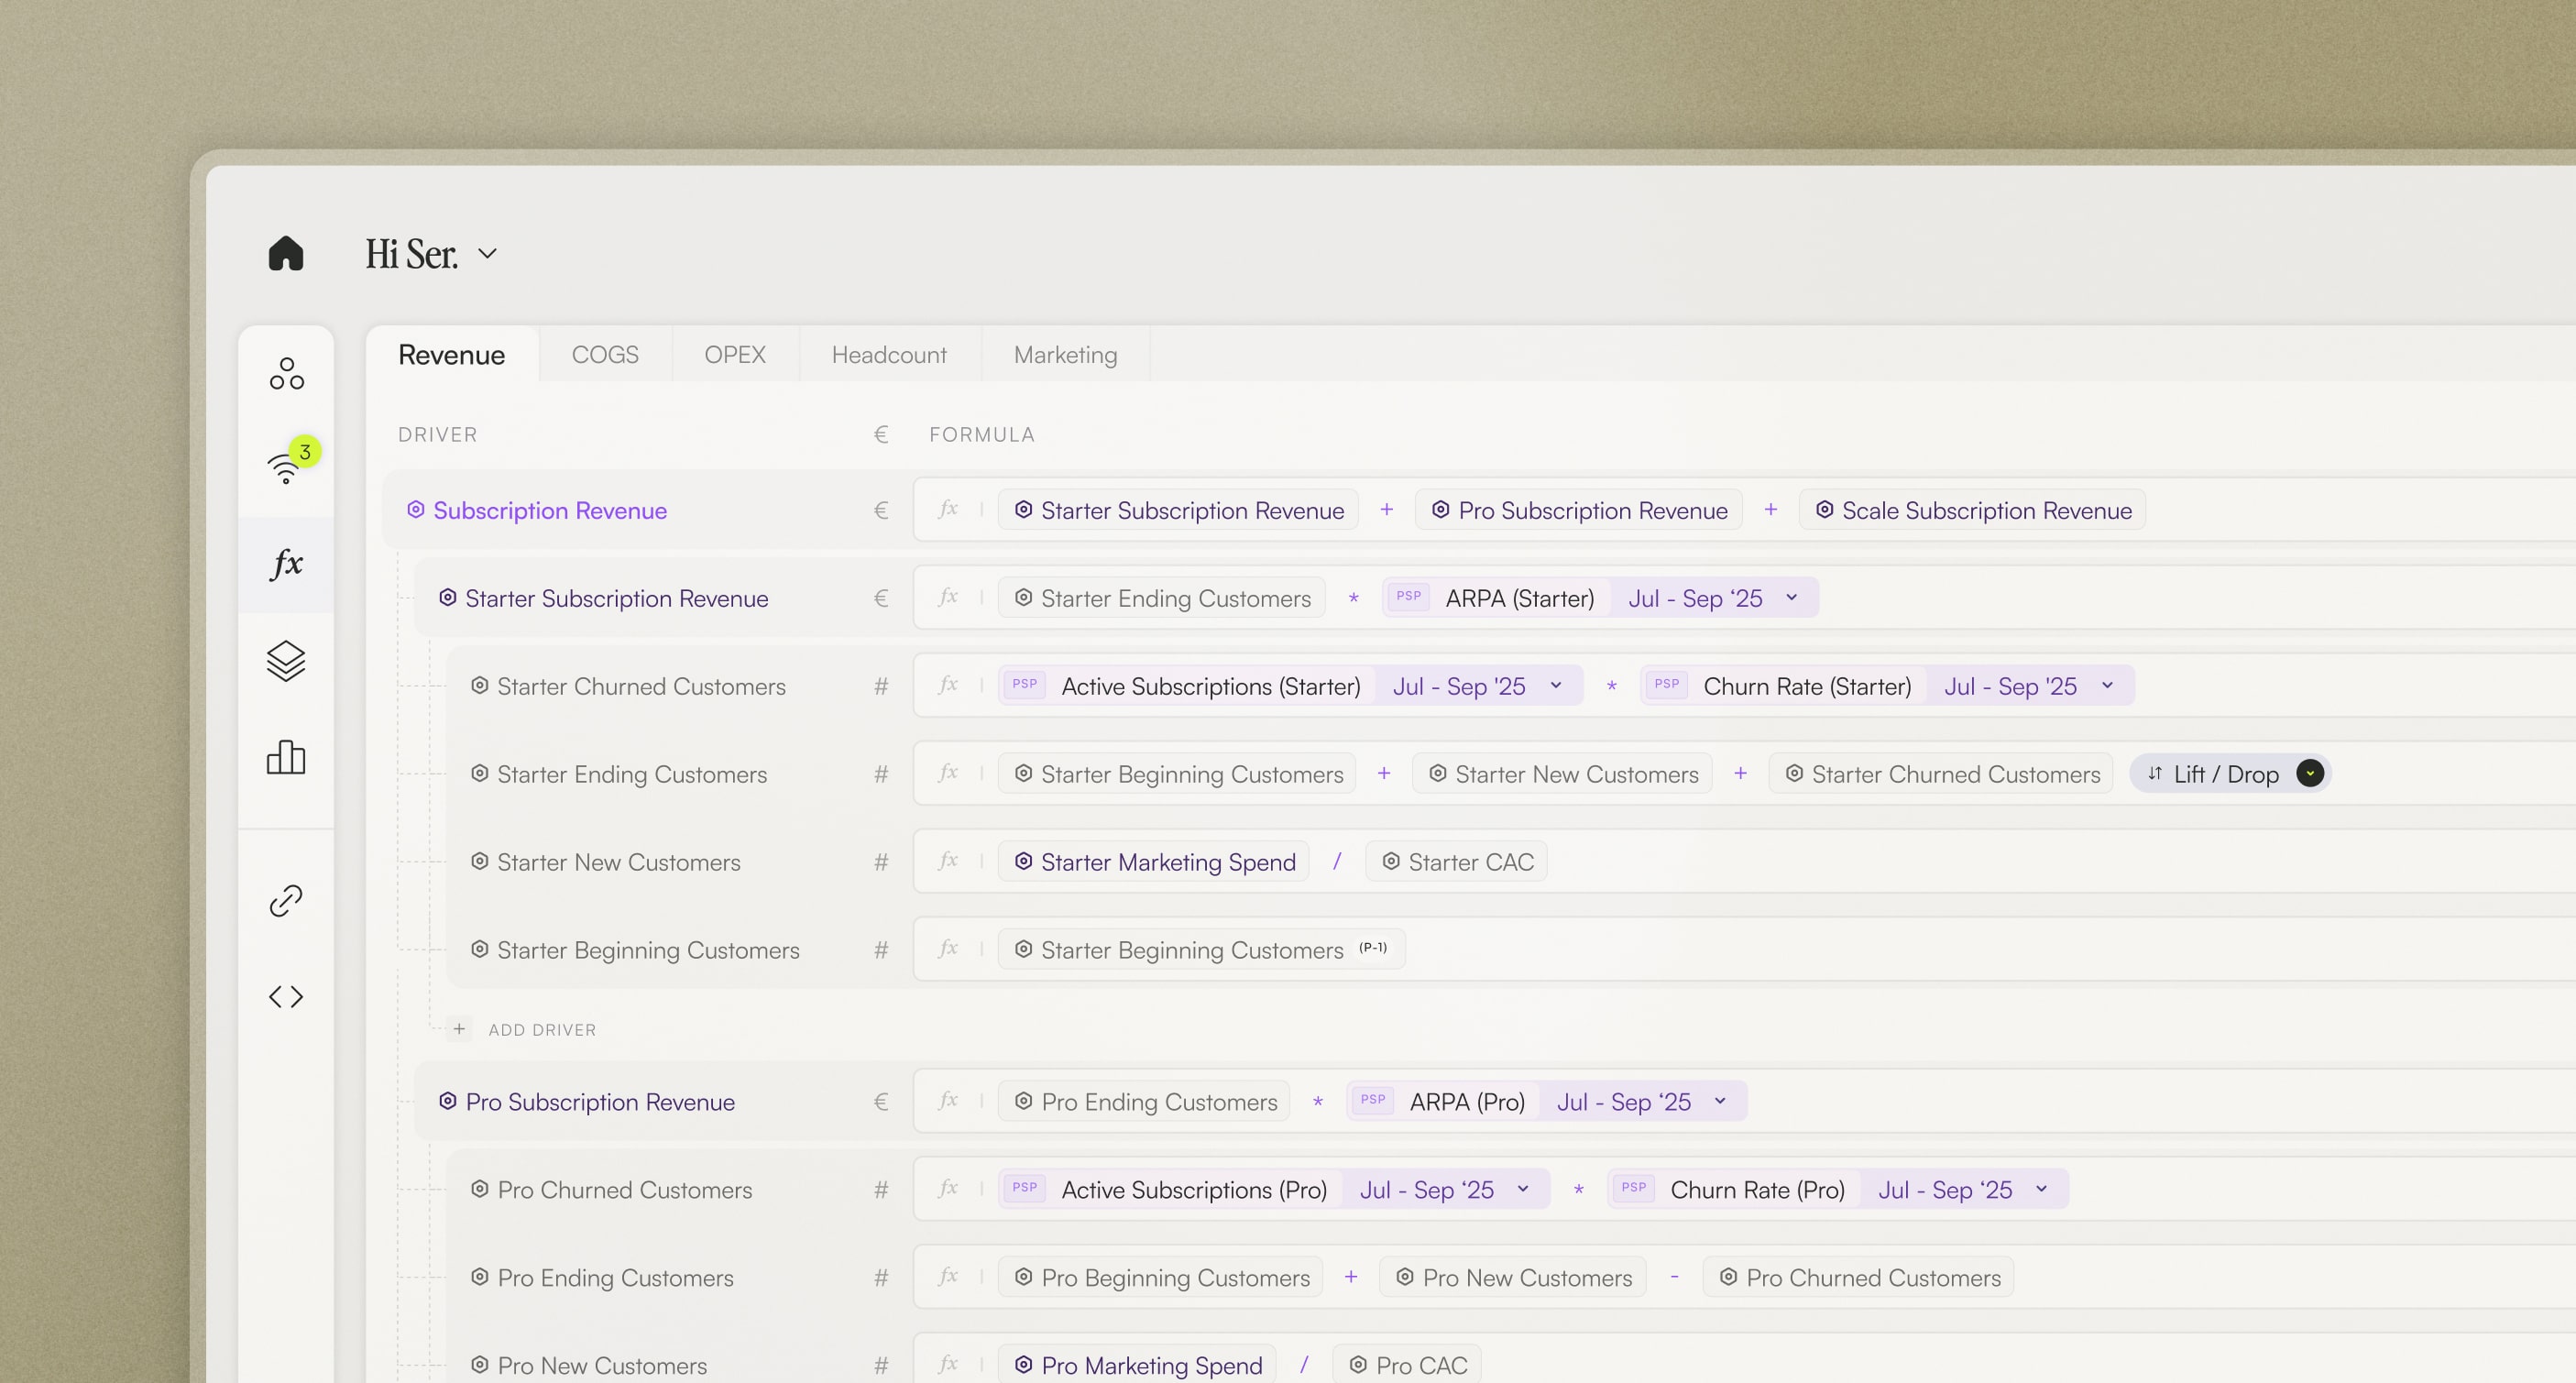
Task: Select the fx formulas sidebar icon
Action: 286,564
